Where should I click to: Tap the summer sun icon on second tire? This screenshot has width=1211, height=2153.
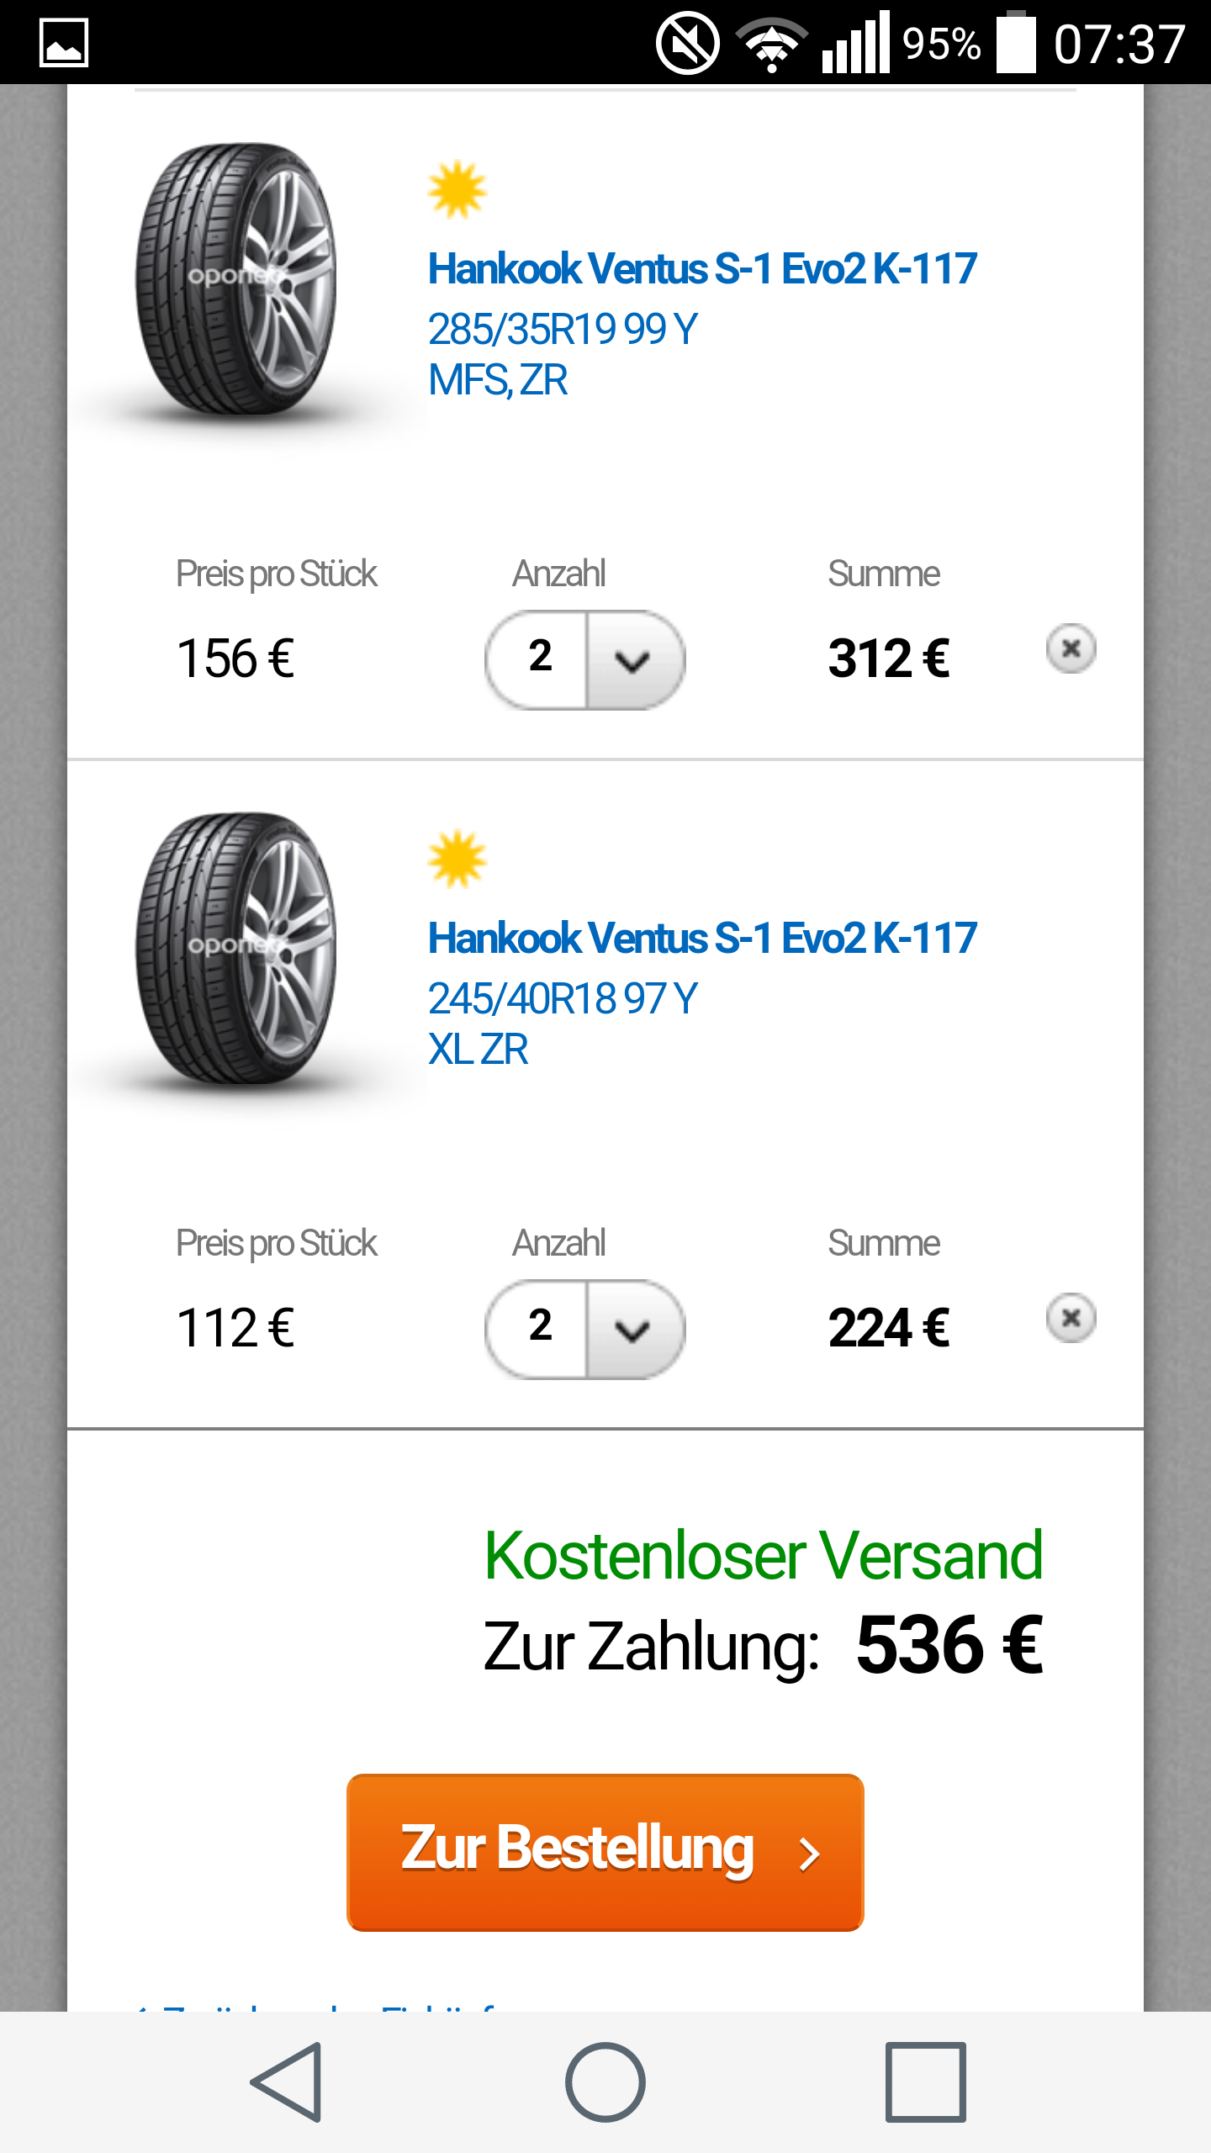[457, 859]
